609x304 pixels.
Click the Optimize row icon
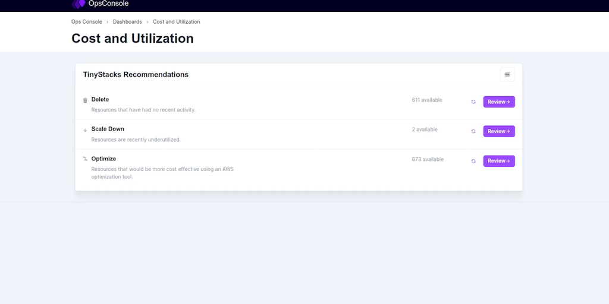(86, 159)
